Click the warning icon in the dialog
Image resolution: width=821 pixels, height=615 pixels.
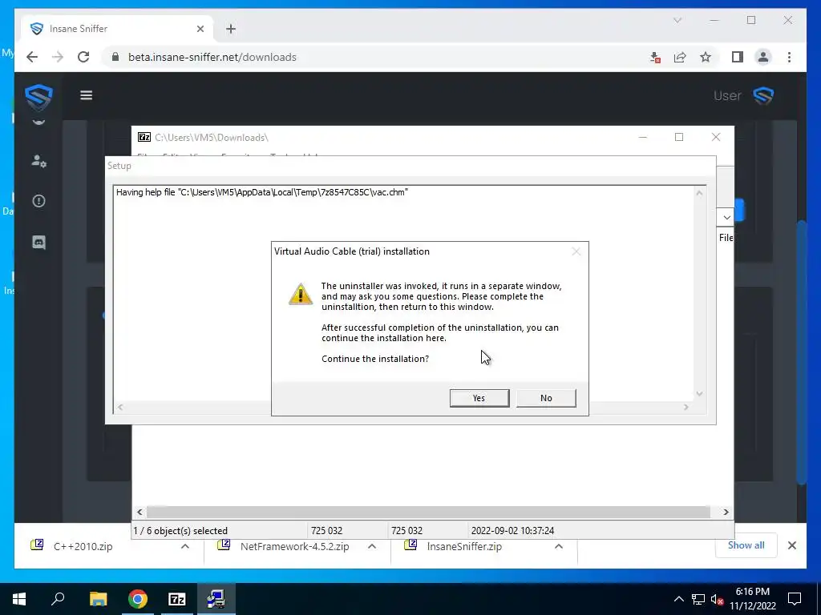pos(301,295)
